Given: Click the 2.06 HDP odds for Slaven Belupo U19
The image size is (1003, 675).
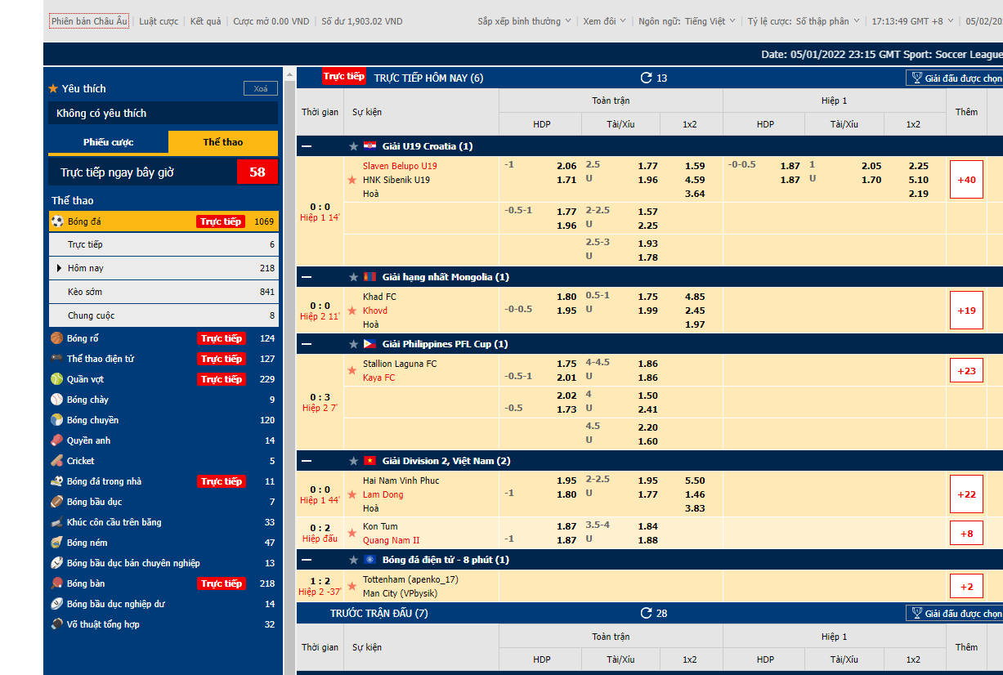Looking at the screenshot, I should [x=566, y=166].
